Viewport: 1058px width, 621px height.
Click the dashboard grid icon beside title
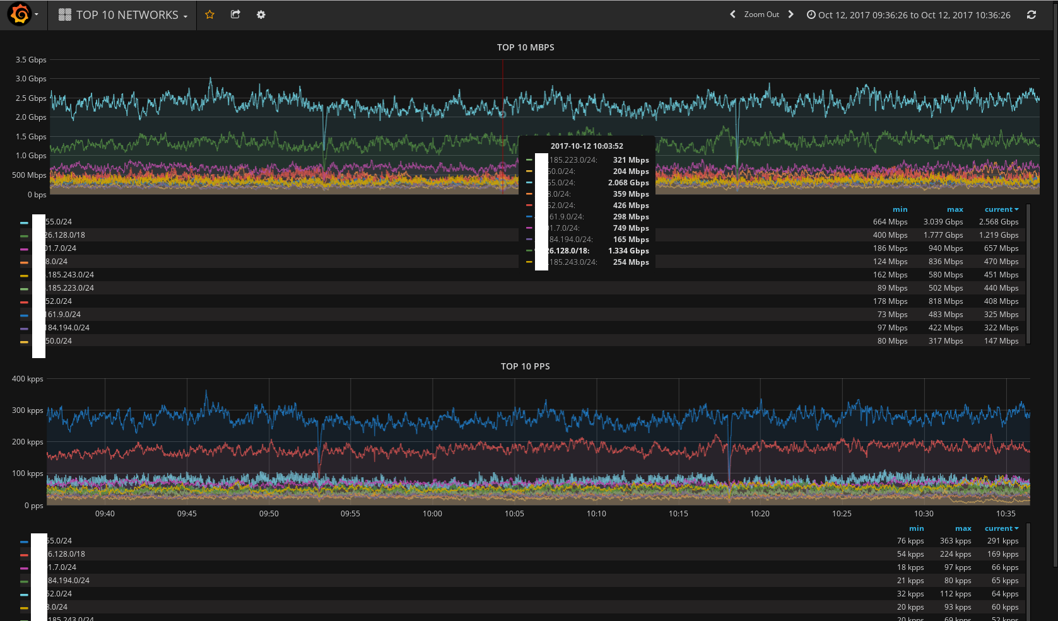[64, 15]
